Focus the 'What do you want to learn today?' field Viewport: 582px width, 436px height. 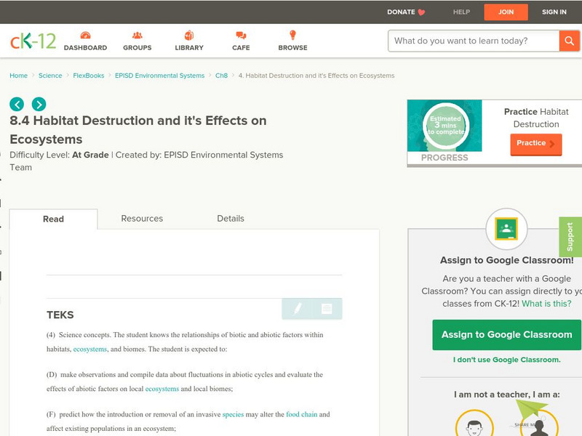473,41
